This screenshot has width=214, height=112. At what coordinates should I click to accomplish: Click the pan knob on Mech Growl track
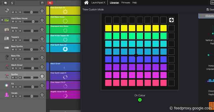(x=42, y=67)
